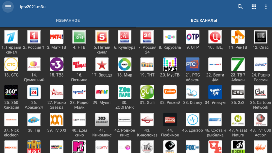Open Пятый канал icon
The height and width of the screenshot is (153, 272).
coord(102,37)
